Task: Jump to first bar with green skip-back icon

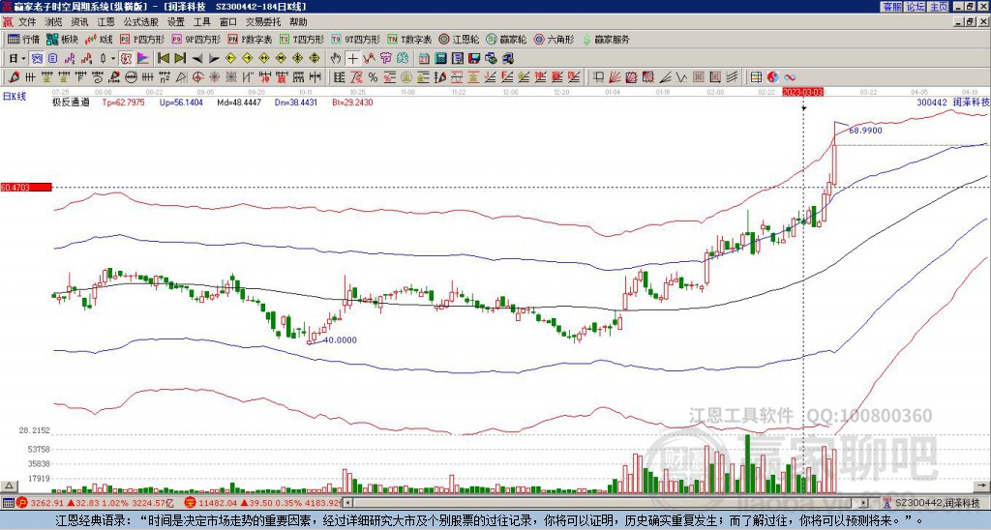Action: tap(164, 59)
